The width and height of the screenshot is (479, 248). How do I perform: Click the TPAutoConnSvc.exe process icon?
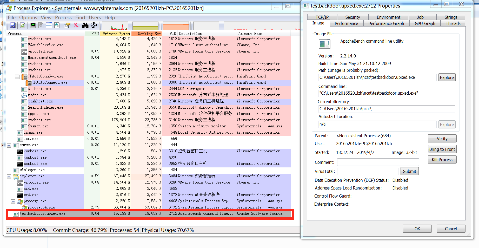[24, 76]
